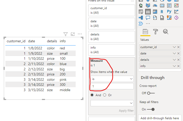Switch to the Format paint roller tab

click(155, 32)
